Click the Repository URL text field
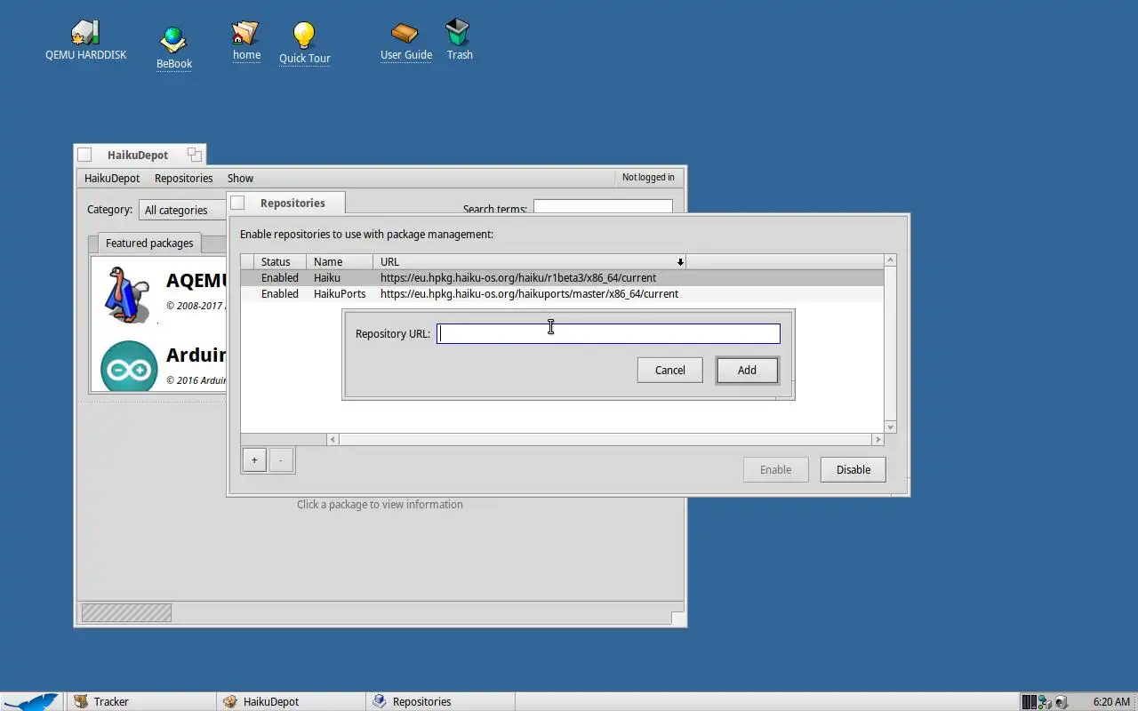This screenshot has height=711, width=1138. pyautogui.click(x=608, y=333)
